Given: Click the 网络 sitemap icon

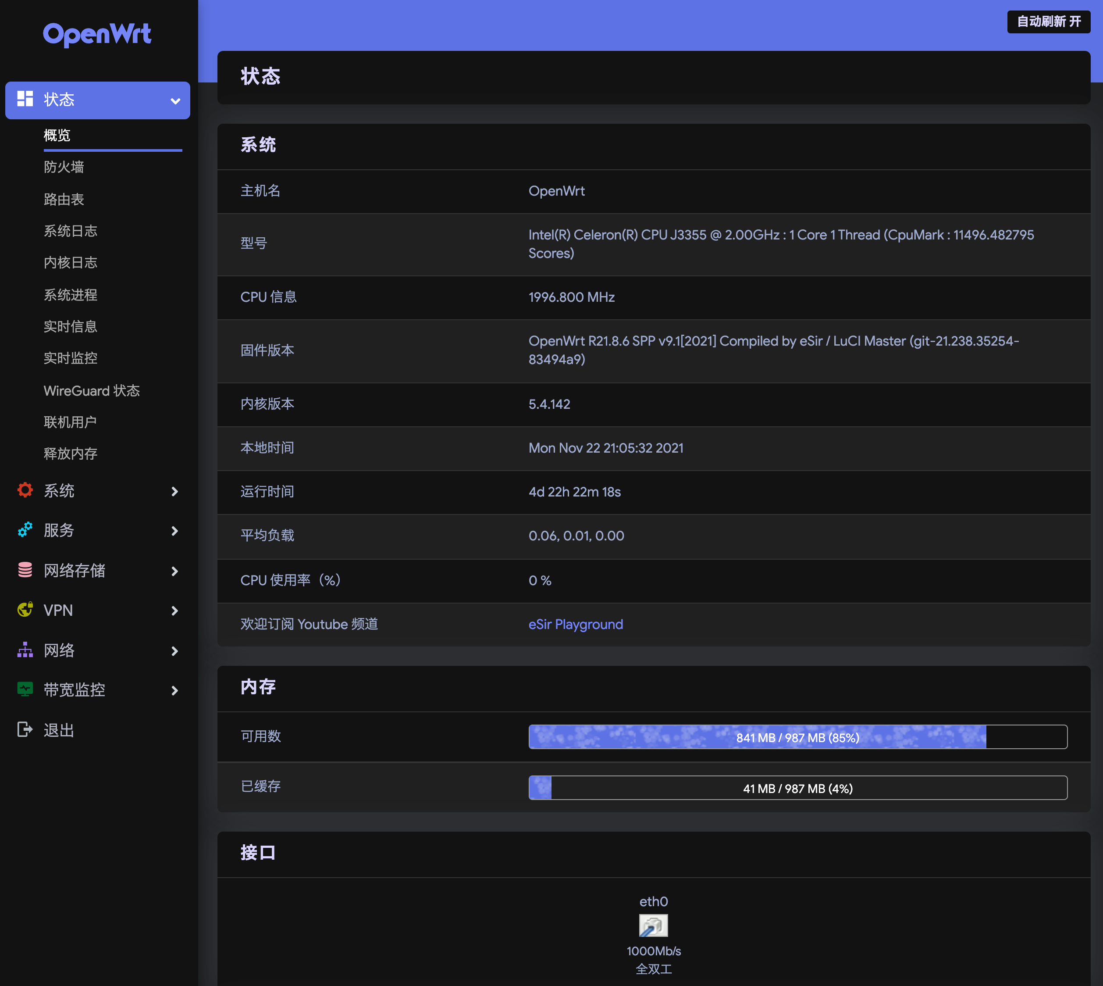Looking at the screenshot, I should 25,650.
